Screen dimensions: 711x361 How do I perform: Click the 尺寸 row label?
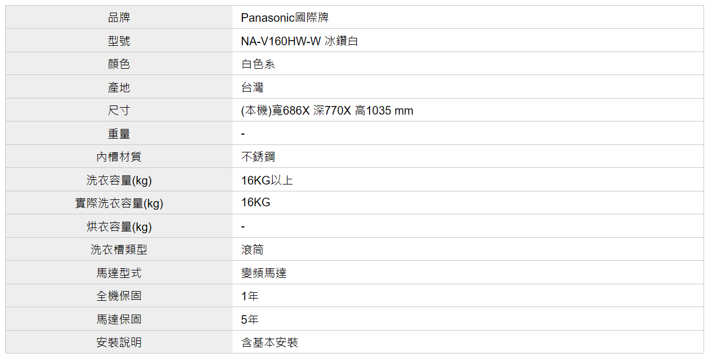pyautogui.click(x=119, y=111)
